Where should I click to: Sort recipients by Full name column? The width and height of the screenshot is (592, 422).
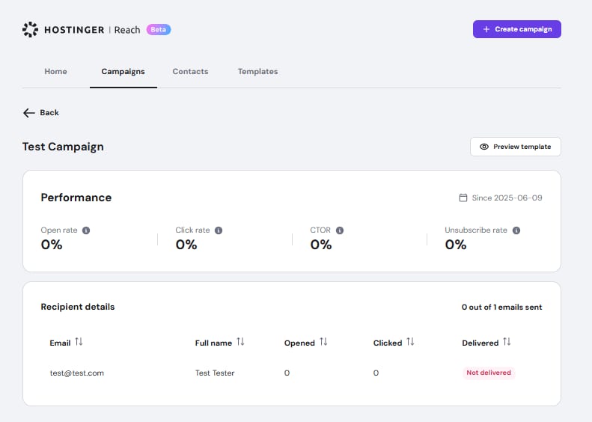coord(240,342)
